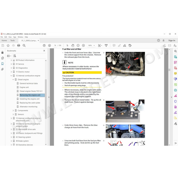This screenshot has height=178, width=178.
Task: Click the stamp tool icon
Action: click(130, 46)
